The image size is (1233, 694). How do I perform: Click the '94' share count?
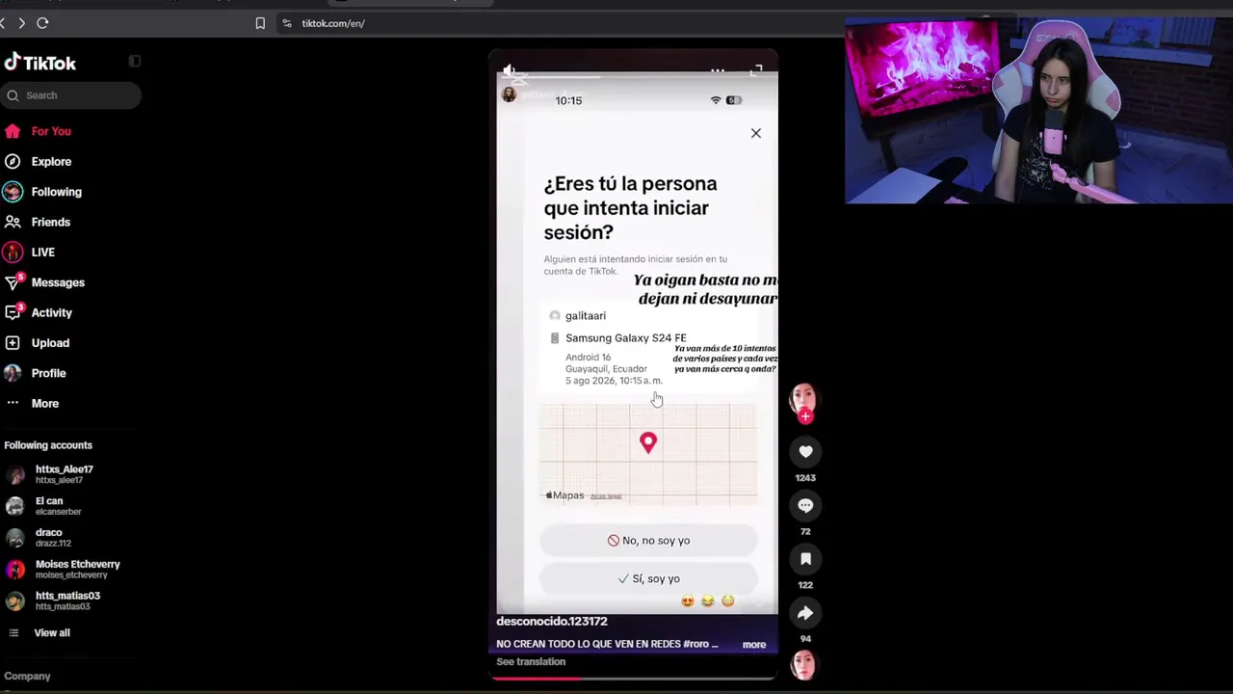coord(805,639)
